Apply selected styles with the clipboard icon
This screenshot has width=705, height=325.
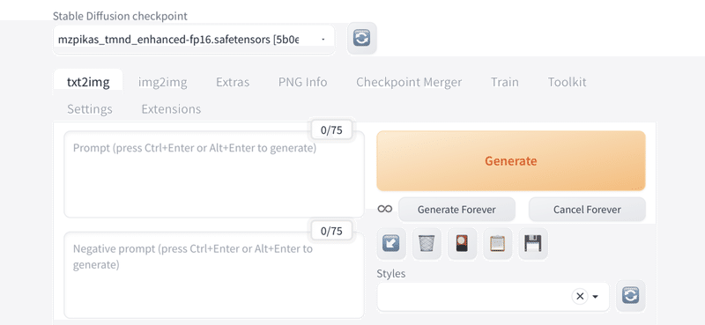[498, 244]
